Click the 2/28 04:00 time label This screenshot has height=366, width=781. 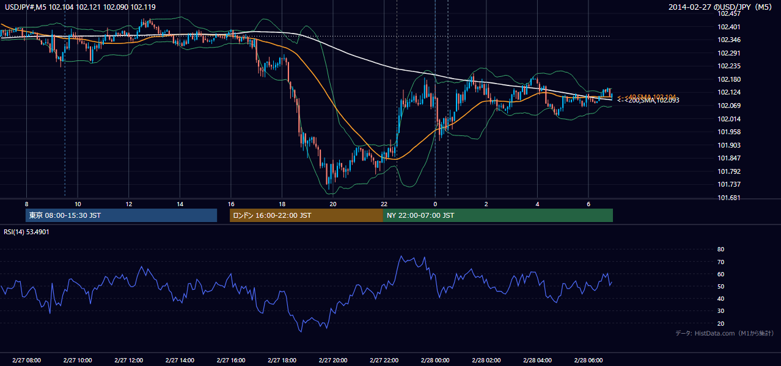(537, 361)
